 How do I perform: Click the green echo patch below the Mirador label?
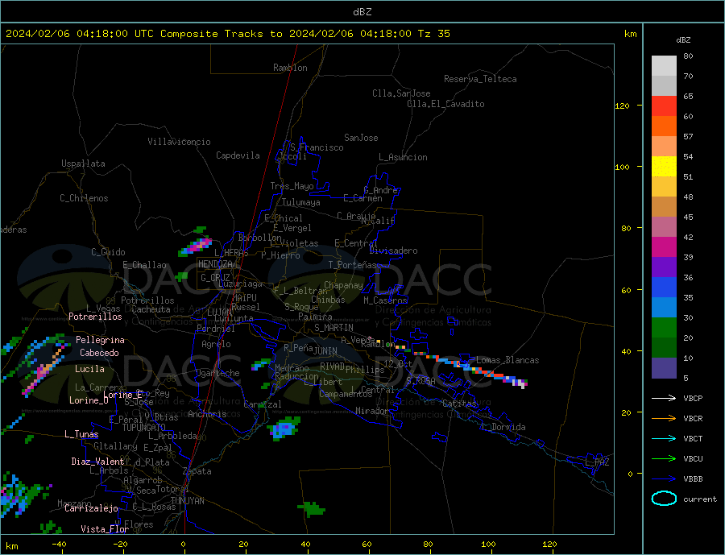[x=311, y=509]
